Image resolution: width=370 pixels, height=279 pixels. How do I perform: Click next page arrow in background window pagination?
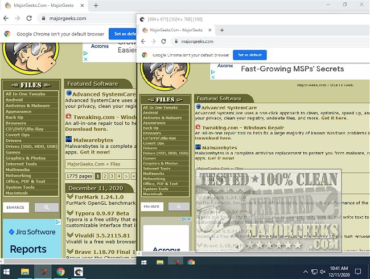[126, 176]
